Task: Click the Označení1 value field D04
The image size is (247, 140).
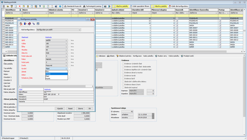Action: (68, 97)
